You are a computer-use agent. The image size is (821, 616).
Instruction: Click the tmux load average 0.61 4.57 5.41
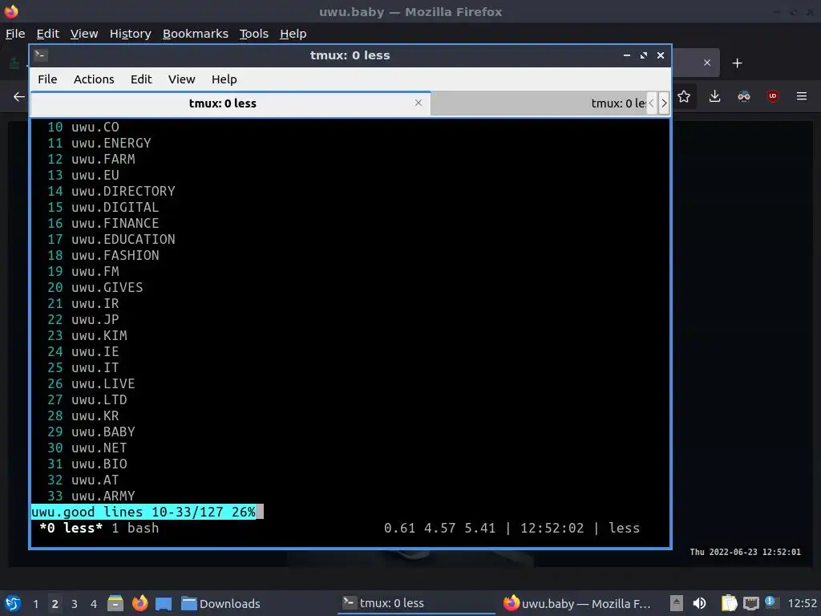point(440,528)
